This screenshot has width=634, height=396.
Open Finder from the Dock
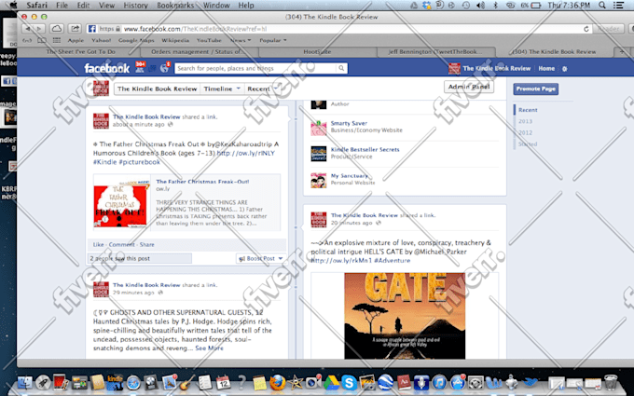click(x=25, y=382)
